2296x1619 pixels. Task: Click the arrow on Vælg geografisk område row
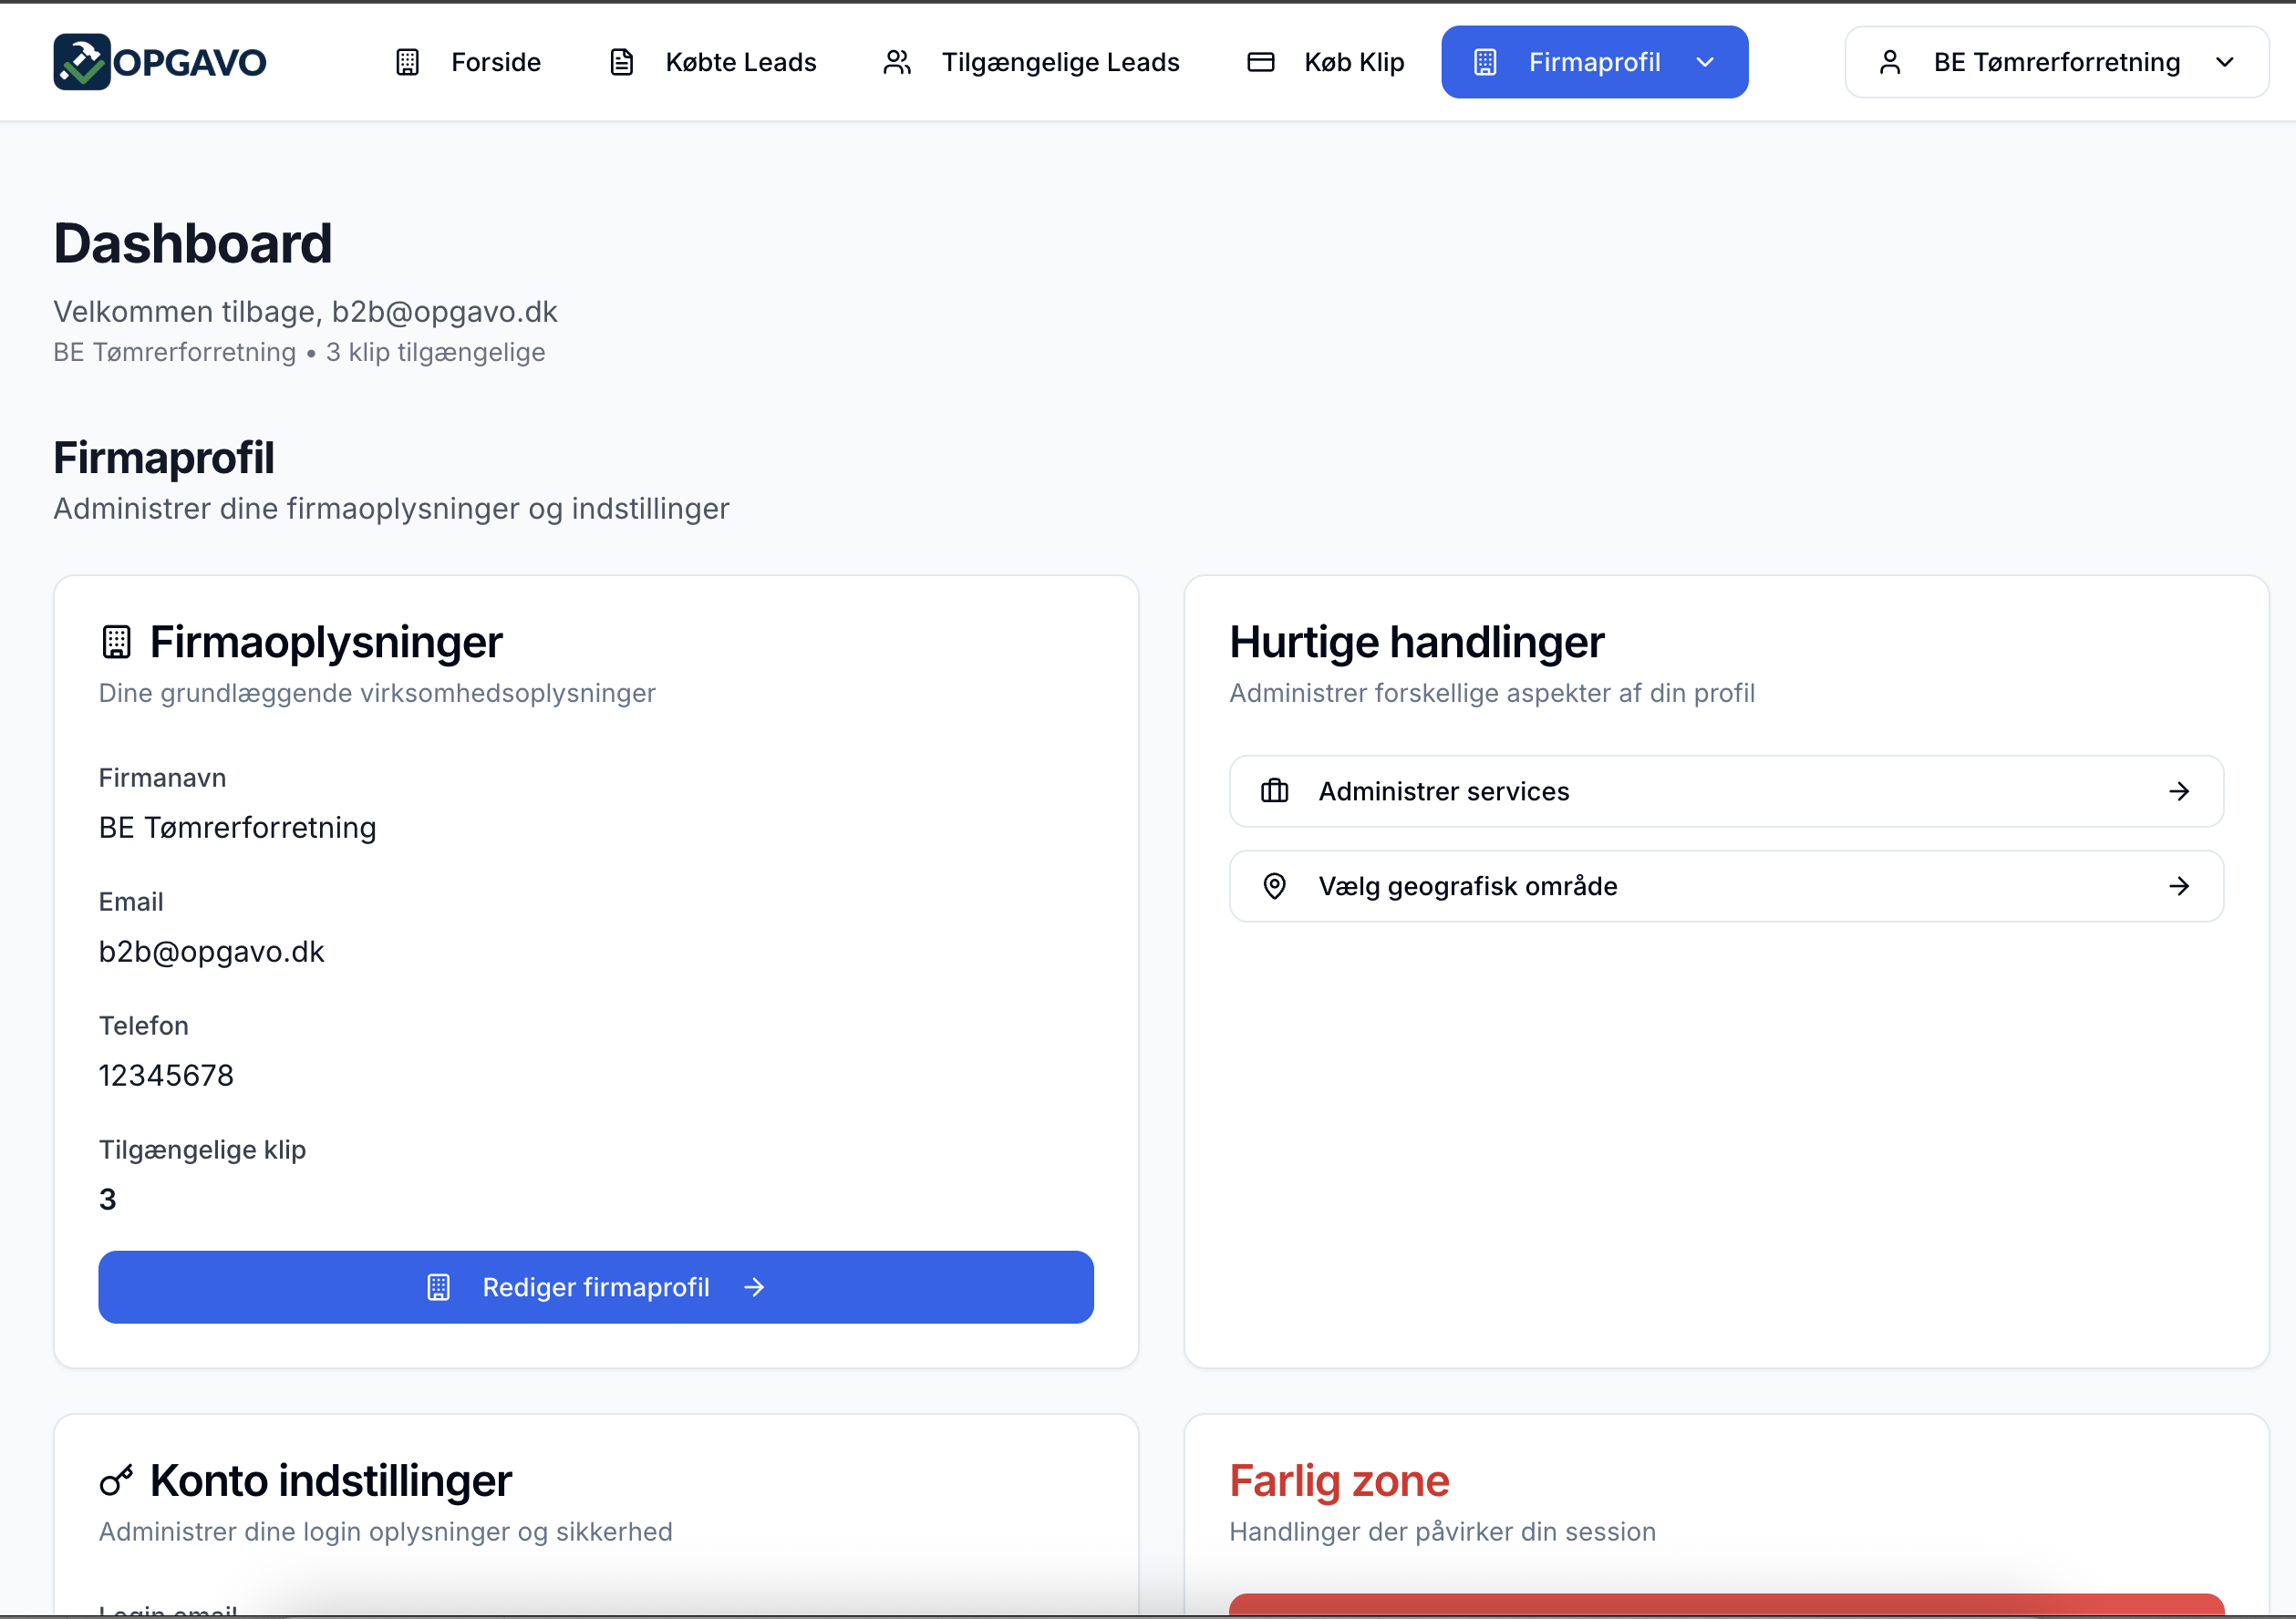click(x=2178, y=886)
